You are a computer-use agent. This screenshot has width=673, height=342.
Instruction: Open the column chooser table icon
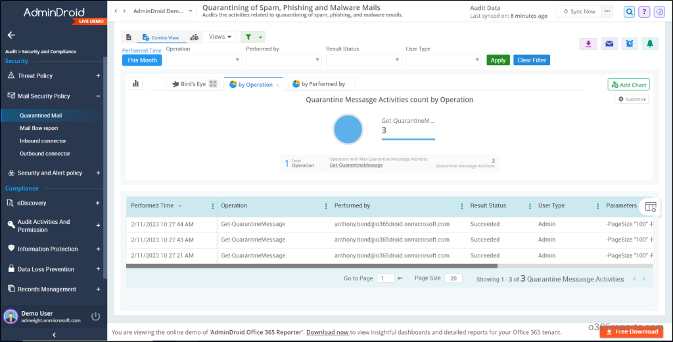click(651, 207)
